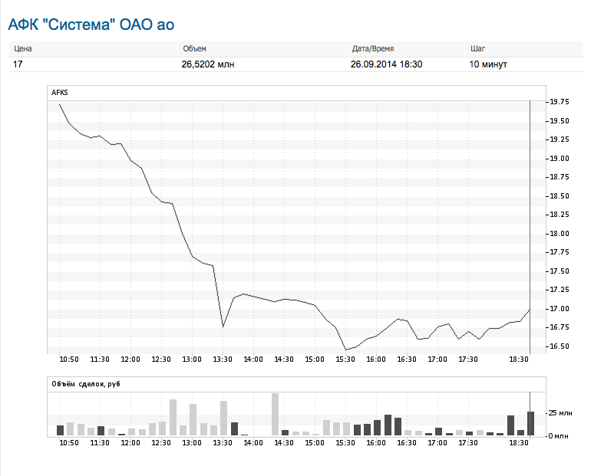Image resolution: width=614 pixels, height=476 pixels.
Task: Click 13:30 on the volume chart time axis
Action: click(x=223, y=443)
